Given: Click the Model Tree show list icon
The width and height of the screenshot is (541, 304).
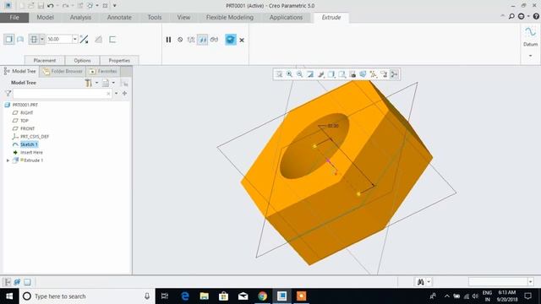Looking at the screenshot, I should point(106,83).
